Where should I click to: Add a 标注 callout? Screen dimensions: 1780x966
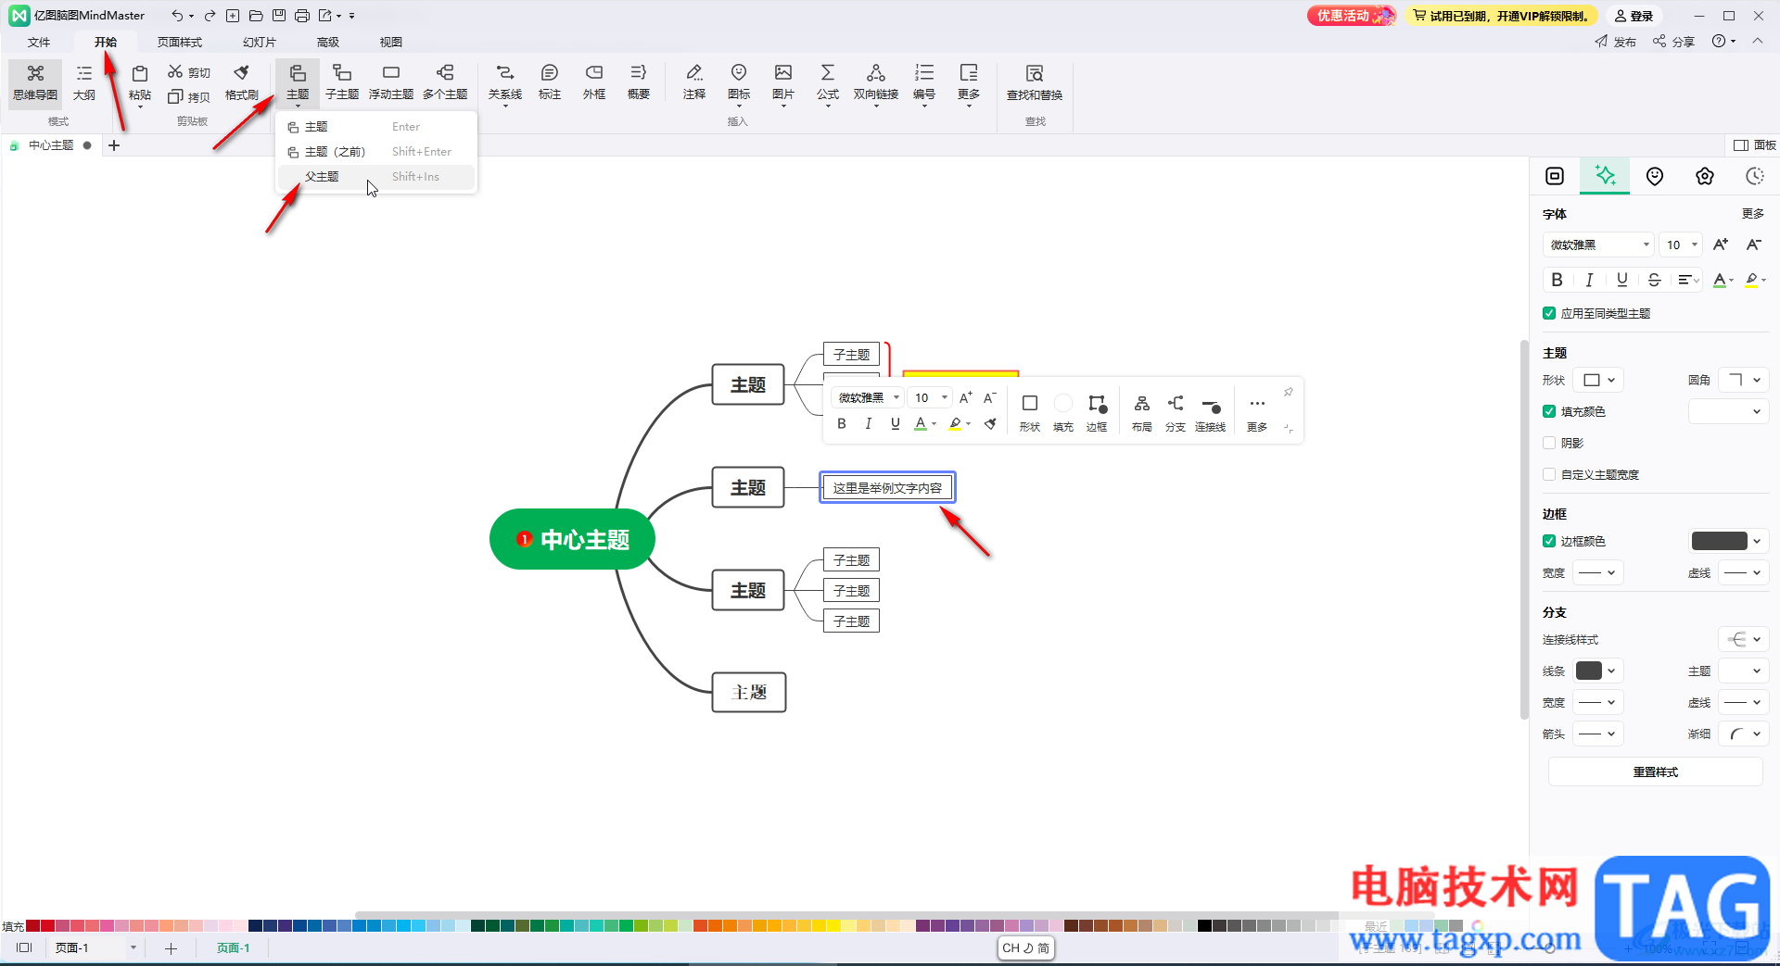(550, 82)
